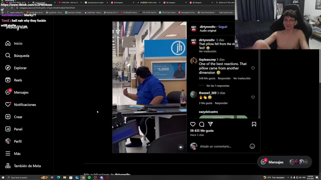
Task: Like the itspleasurep comment
Action: click(253, 68)
